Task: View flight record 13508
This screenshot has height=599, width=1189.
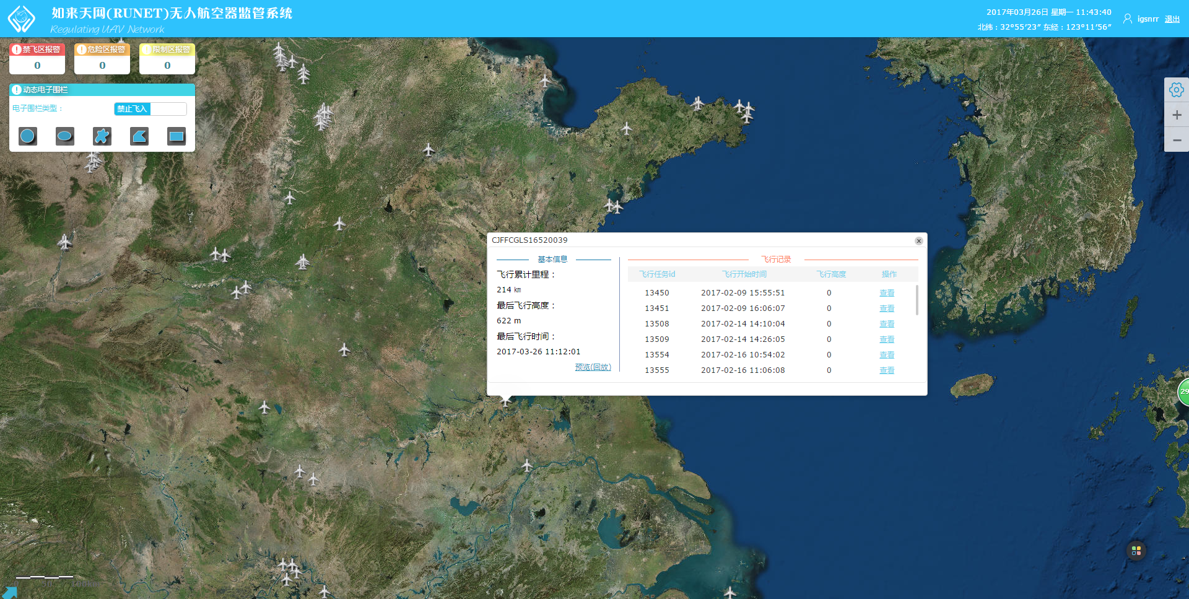Action: coord(887,324)
